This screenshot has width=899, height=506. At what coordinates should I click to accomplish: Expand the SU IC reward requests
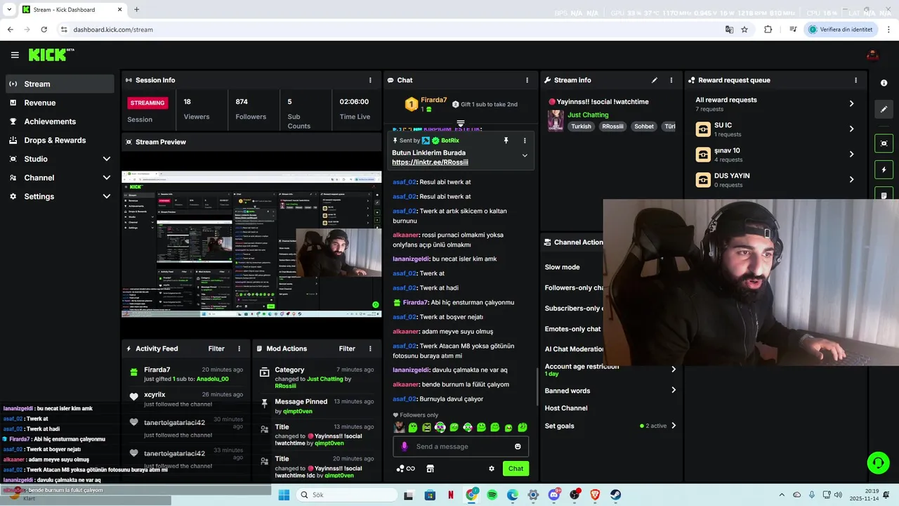775,129
